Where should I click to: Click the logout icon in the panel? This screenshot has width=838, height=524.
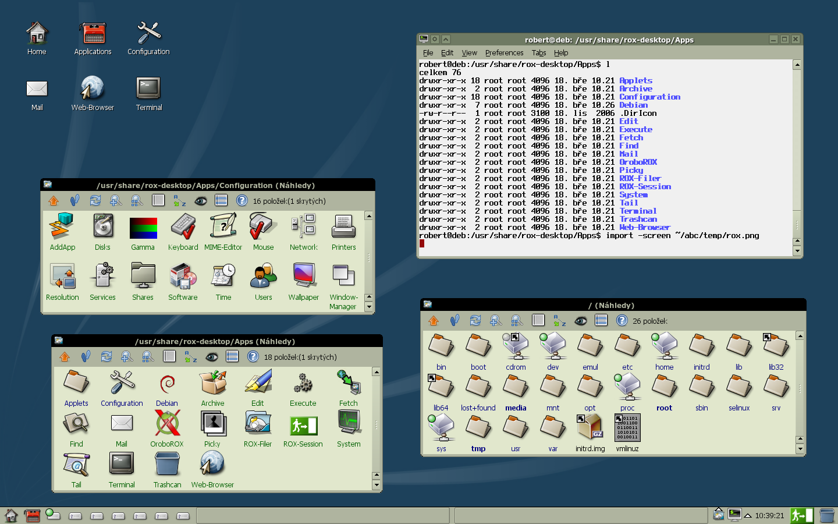point(801,515)
